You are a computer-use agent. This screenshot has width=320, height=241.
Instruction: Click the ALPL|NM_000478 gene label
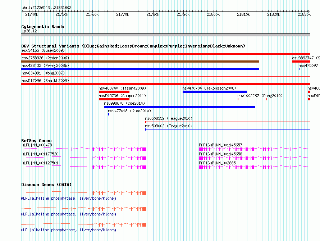pos(37,145)
